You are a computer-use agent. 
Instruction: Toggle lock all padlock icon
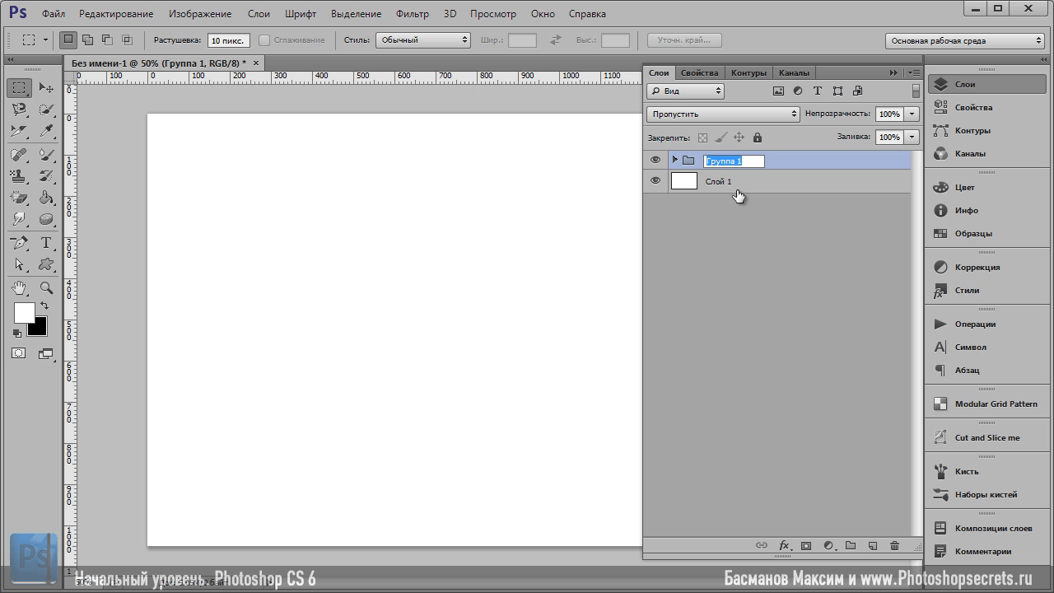pos(758,138)
